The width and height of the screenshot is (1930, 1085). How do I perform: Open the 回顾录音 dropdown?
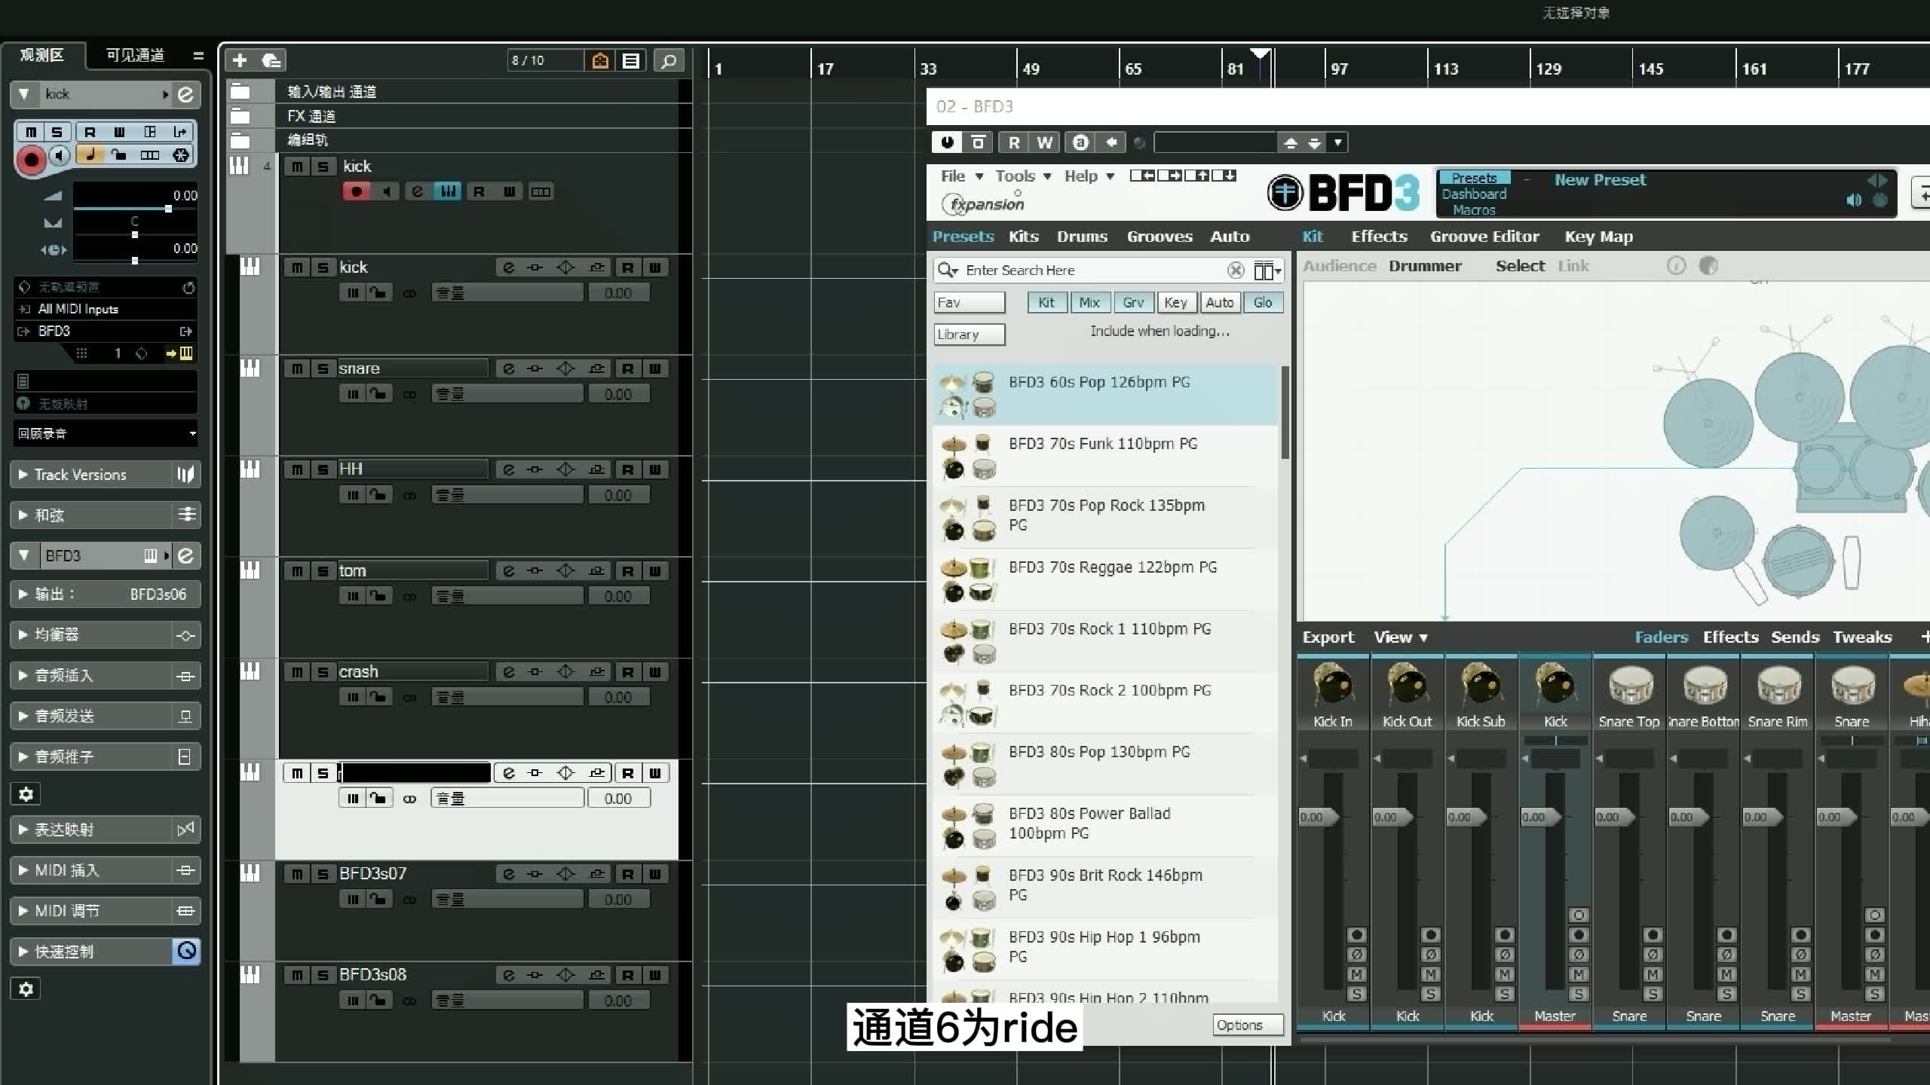click(106, 433)
